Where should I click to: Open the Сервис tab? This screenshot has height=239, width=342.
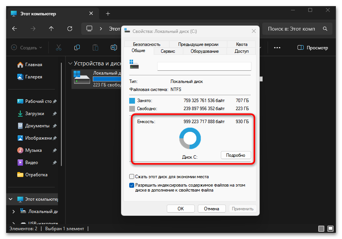tap(168, 51)
